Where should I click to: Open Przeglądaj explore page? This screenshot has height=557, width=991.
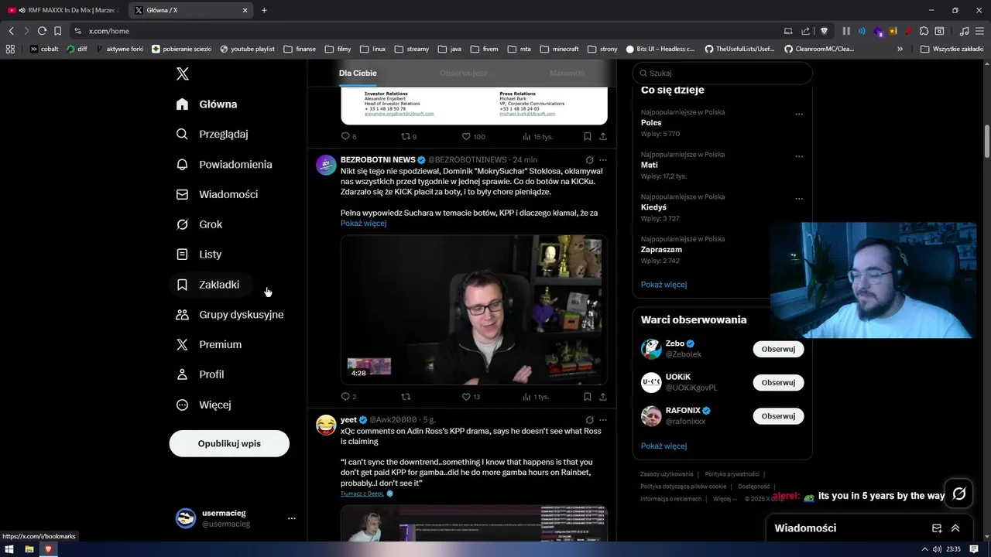tap(212, 134)
